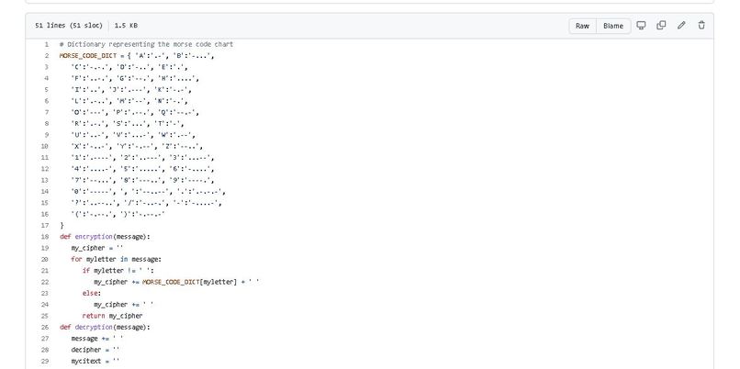Screen dimensions: 740x369
Task: Delete this file with trash icon
Action: (x=701, y=26)
